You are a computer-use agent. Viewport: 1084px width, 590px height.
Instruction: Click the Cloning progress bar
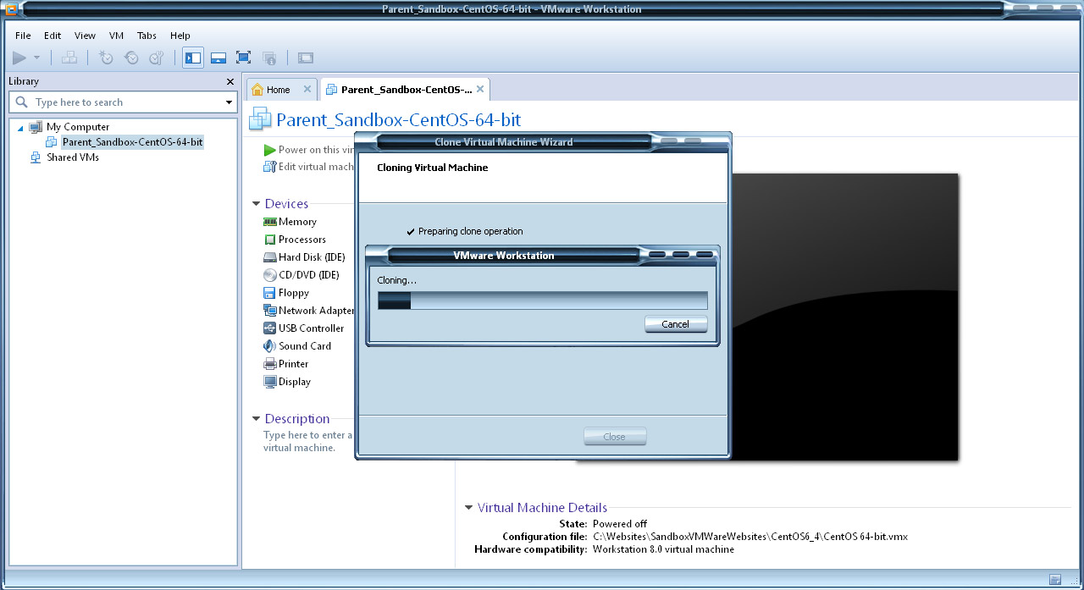click(x=542, y=301)
